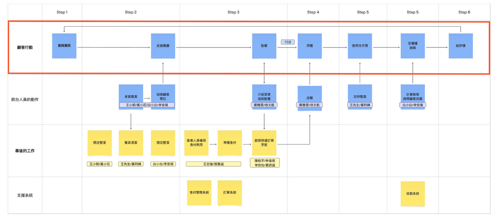Click the 迎接顧客帶位 note
Screen dimensions: 495x219
pyautogui.click(x=163, y=96)
